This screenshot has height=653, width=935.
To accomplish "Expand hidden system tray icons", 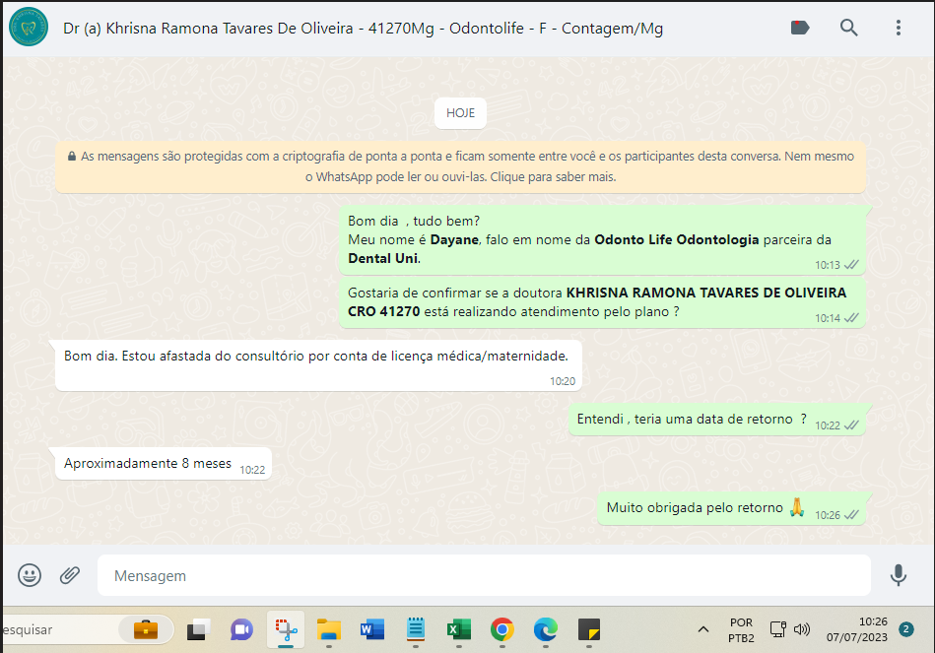I will (x=702, y=629).
